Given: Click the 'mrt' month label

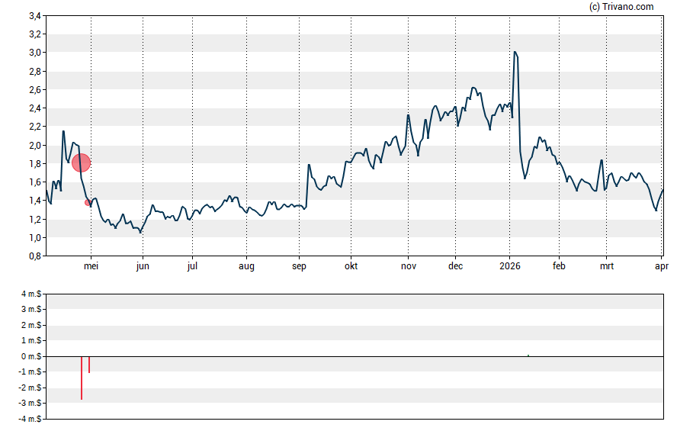Looking at the screenshot, I should pos(607,266).
